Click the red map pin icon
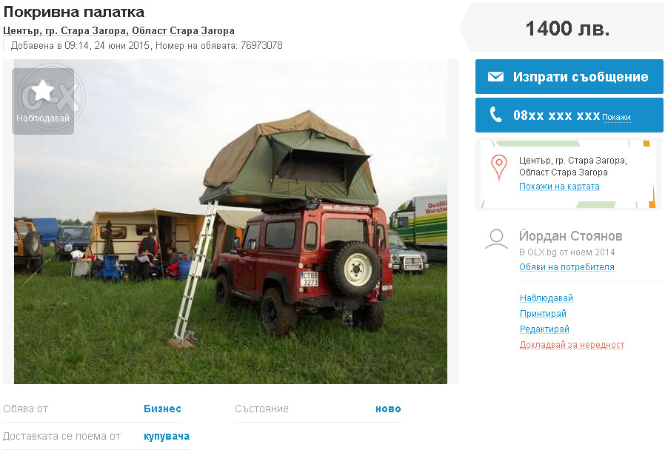The height and width of the screenshot is (450, 665). 499,167
